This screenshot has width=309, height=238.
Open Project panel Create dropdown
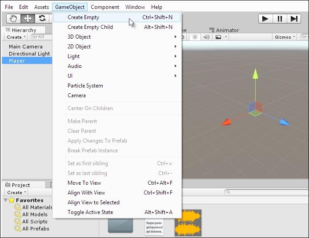pos(16,192)
